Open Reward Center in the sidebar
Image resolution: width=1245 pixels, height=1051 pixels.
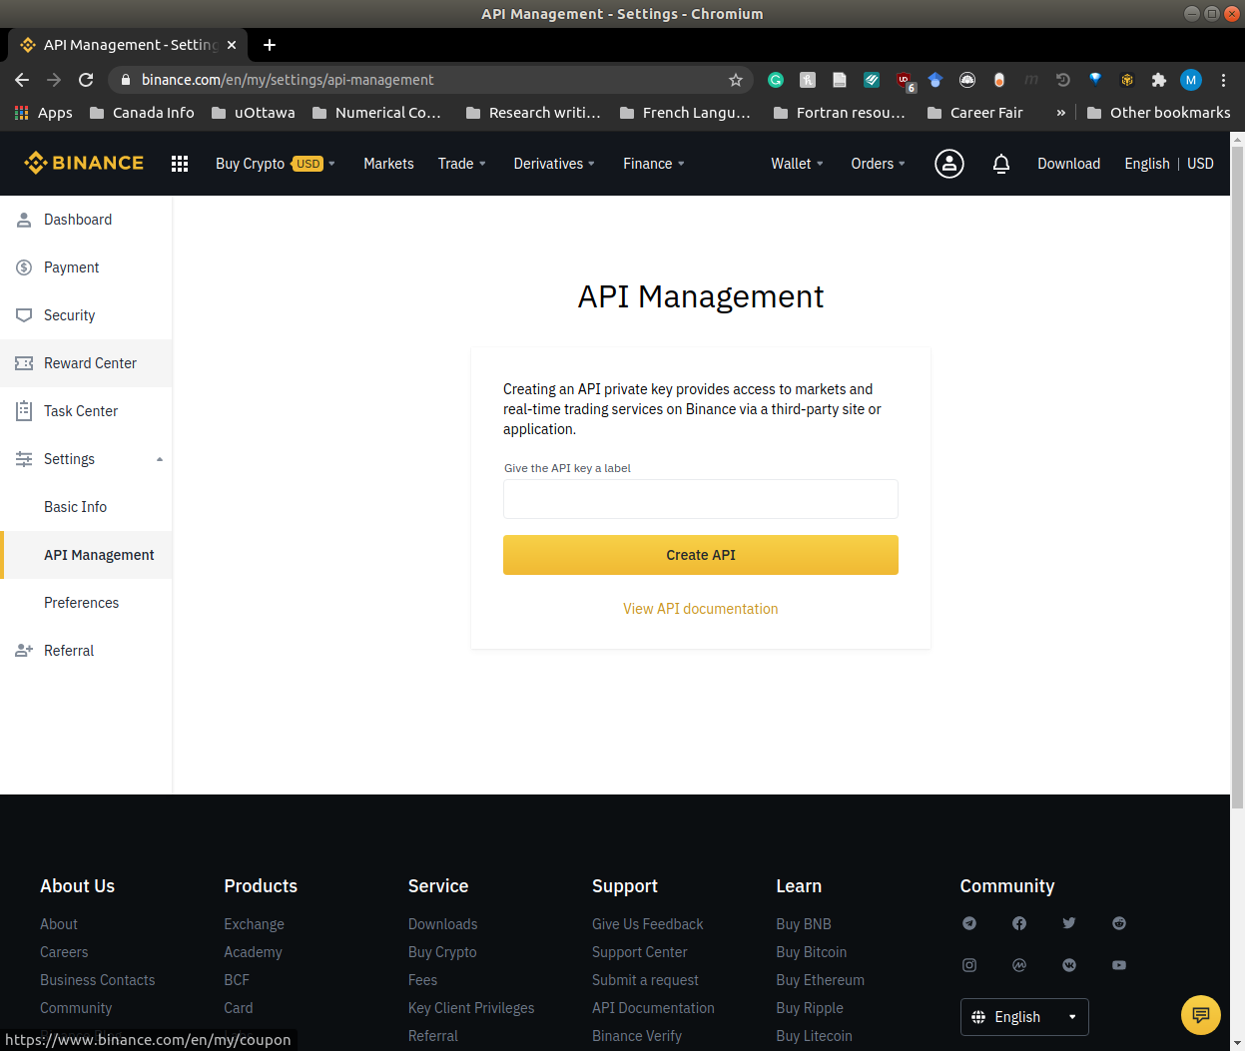click(86, 363)
